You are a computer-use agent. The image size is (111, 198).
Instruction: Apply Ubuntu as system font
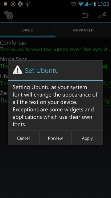(87, 138)
